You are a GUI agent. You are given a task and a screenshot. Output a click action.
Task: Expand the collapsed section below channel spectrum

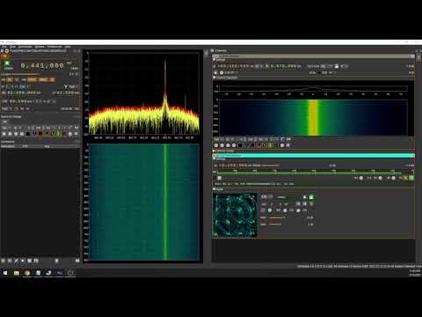pos(215,151)
